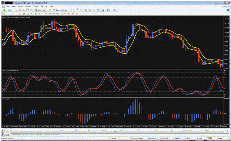Open the Insert menu
The height and width of the screenshot is (141, 231).
click(x=20, y=6)
